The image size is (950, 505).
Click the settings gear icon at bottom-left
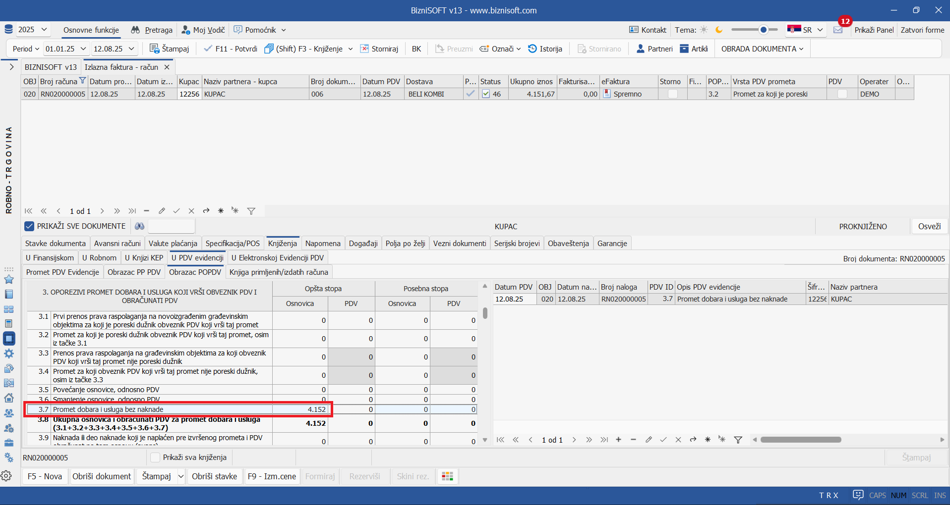6,476
